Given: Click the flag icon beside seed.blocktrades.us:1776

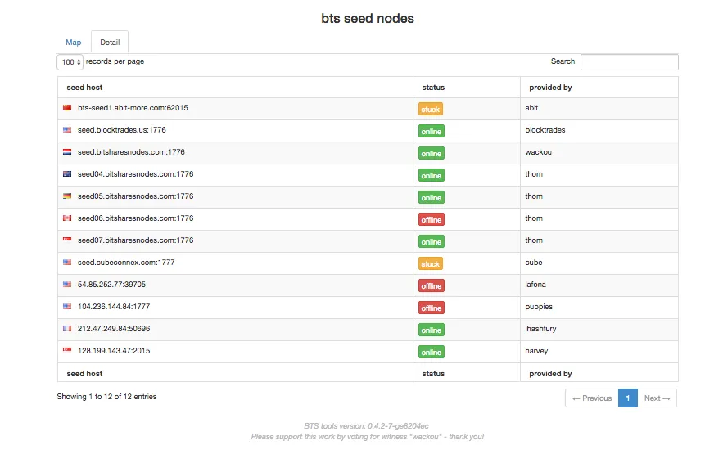Looking at the screenshot, I should coord(67,130).
